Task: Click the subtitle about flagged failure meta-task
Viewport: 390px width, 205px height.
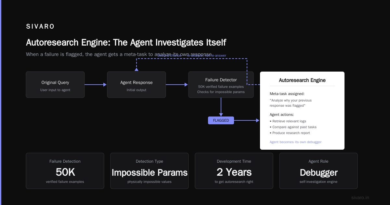Action: click(119, 54)
